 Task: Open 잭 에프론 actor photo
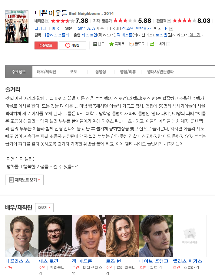(x=89, y=236)
